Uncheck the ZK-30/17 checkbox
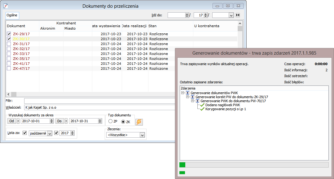 [9, 39]
